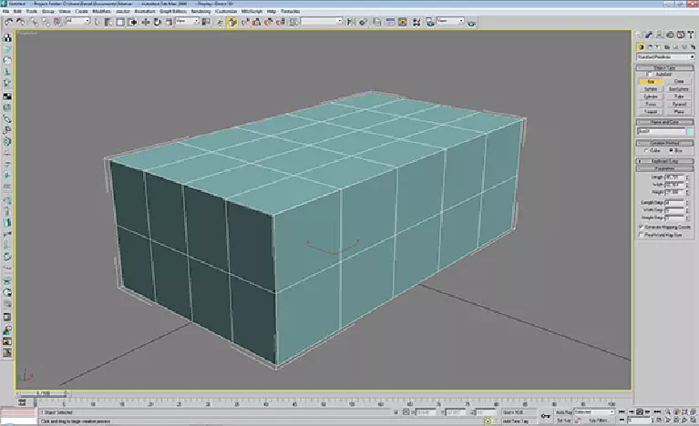This screenshot has height=426, width=699.
Task: Select the Shapes category icon
Action: point(648,46)
